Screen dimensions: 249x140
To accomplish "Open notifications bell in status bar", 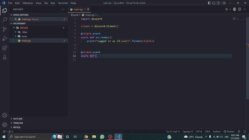I will pos(245,131).
